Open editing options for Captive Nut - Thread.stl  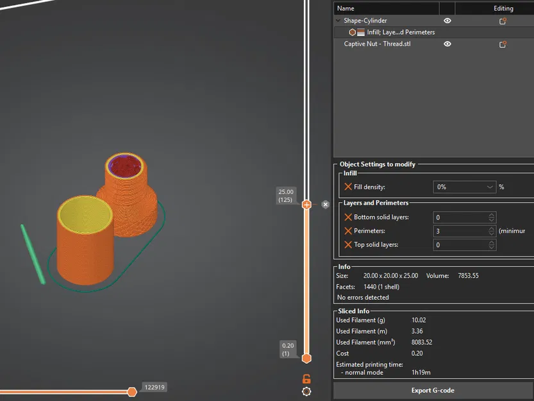(503, 44)
